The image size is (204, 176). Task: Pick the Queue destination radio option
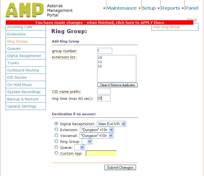[56, 147]
